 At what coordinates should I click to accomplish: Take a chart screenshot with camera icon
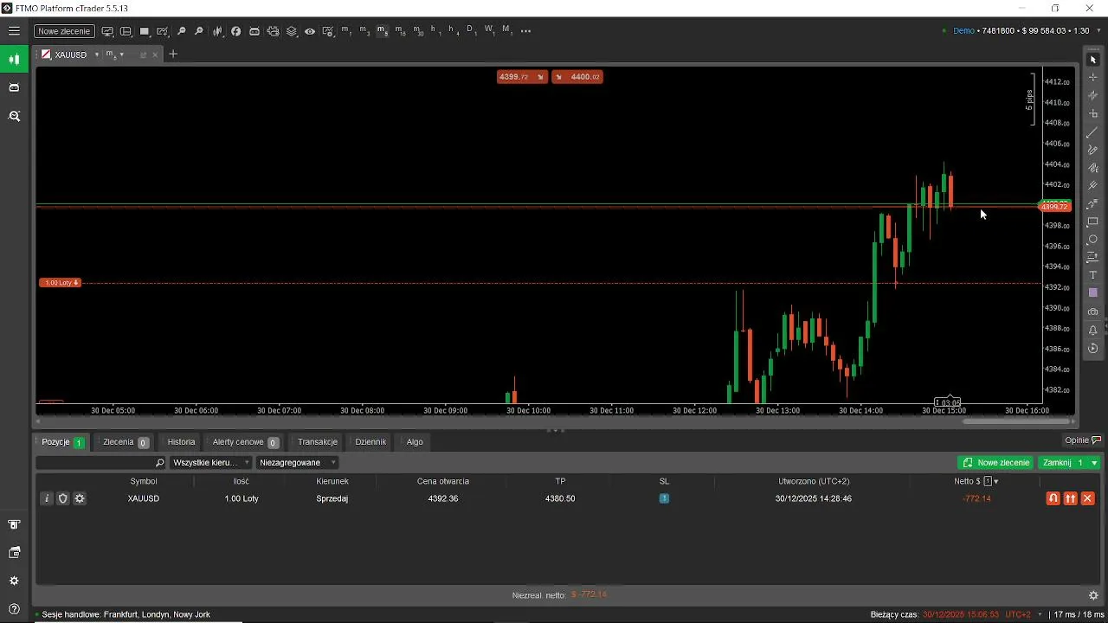1092,311
